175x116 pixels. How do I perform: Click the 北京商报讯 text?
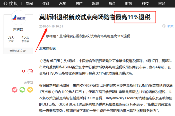[x=48, y=49]
